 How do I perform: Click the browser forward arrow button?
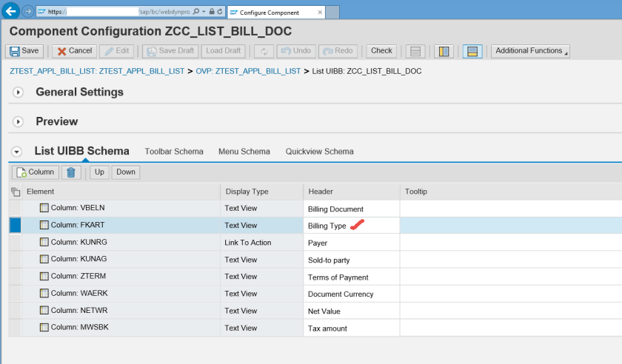click(x=28, y=12)
